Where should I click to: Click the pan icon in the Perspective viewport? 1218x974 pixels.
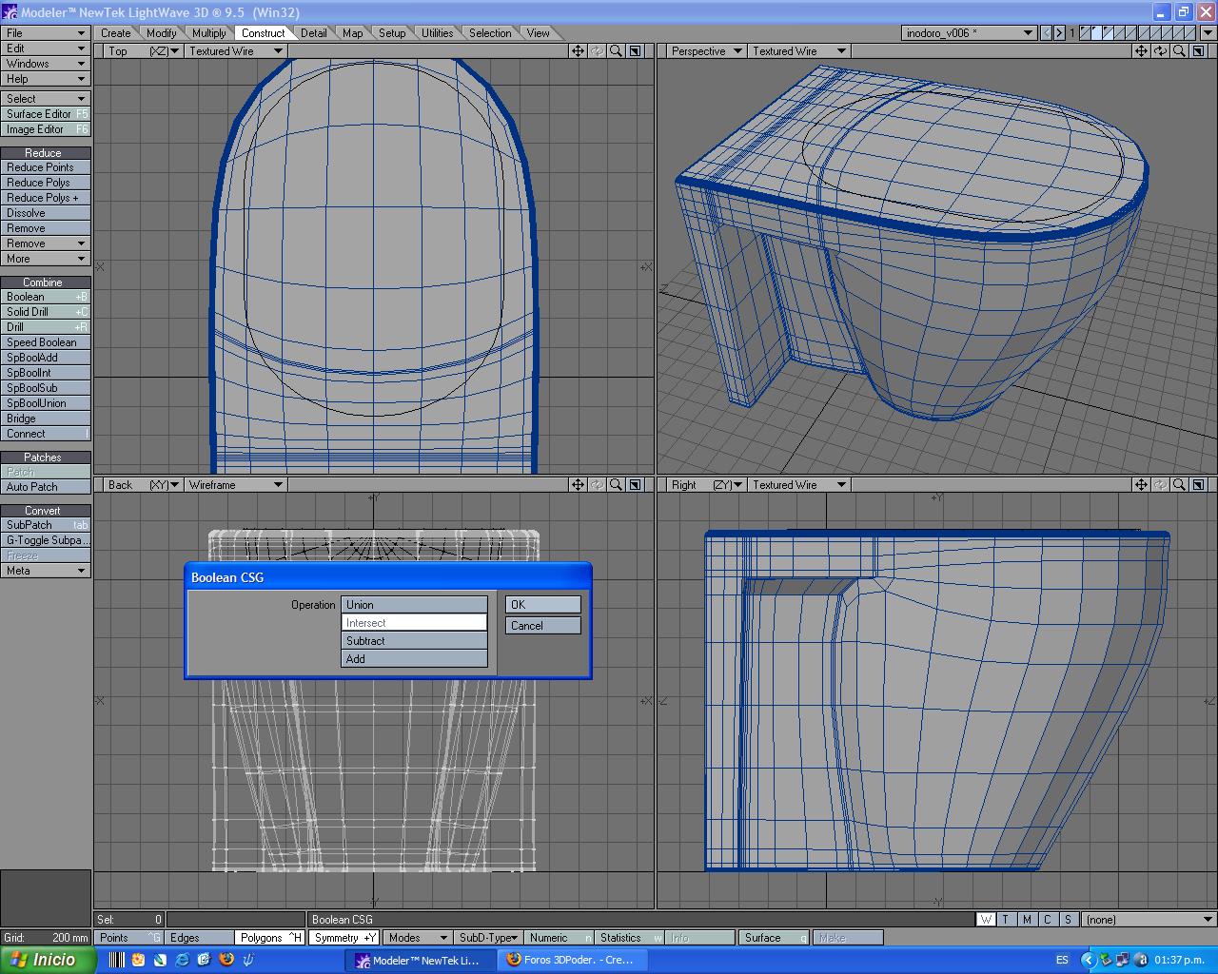(1141, 51)
